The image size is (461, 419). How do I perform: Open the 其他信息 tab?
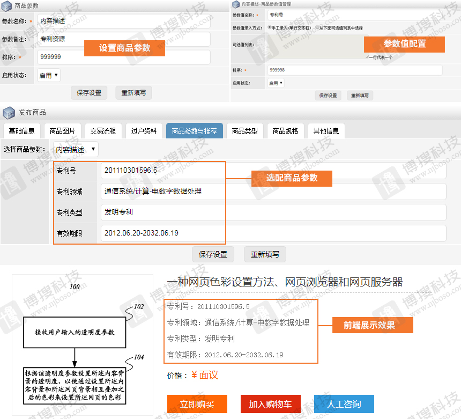(326, 131)
